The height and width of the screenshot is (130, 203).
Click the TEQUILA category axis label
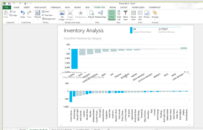[118, 75]
